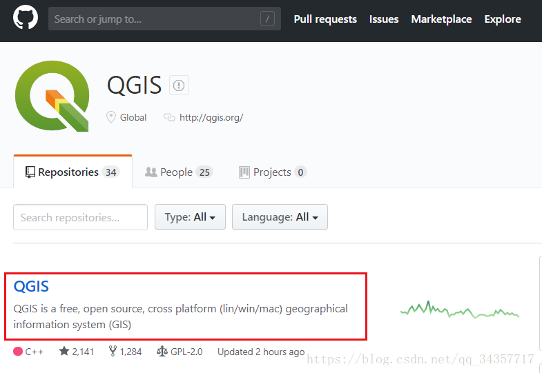This screenshot has height=373, width=542.
Task: Click the 25 people counter
Action: click(x=204, y=172)
